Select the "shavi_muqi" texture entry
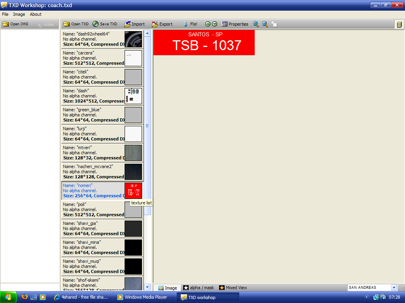The height and width of the screenshot is (303, 405). pos(102,266)
